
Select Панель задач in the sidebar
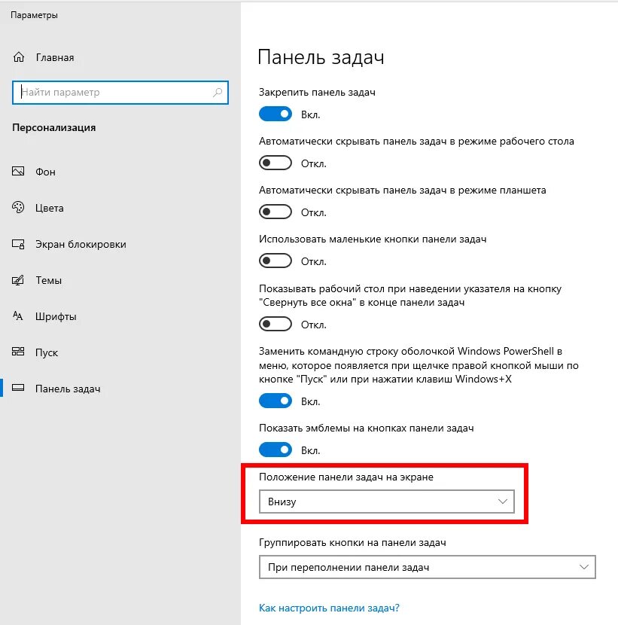click(x=68, y=389)
